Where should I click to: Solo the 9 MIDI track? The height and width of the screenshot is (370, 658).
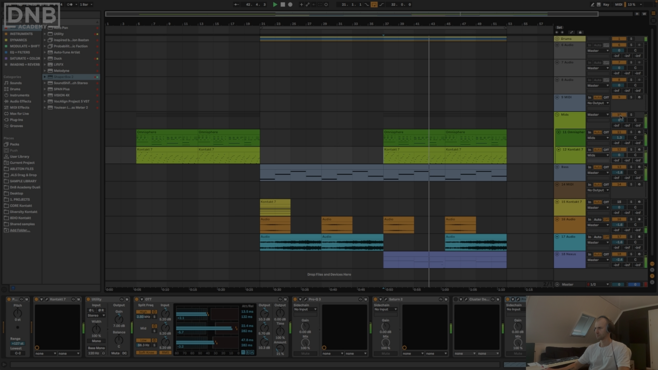(631, 97)
